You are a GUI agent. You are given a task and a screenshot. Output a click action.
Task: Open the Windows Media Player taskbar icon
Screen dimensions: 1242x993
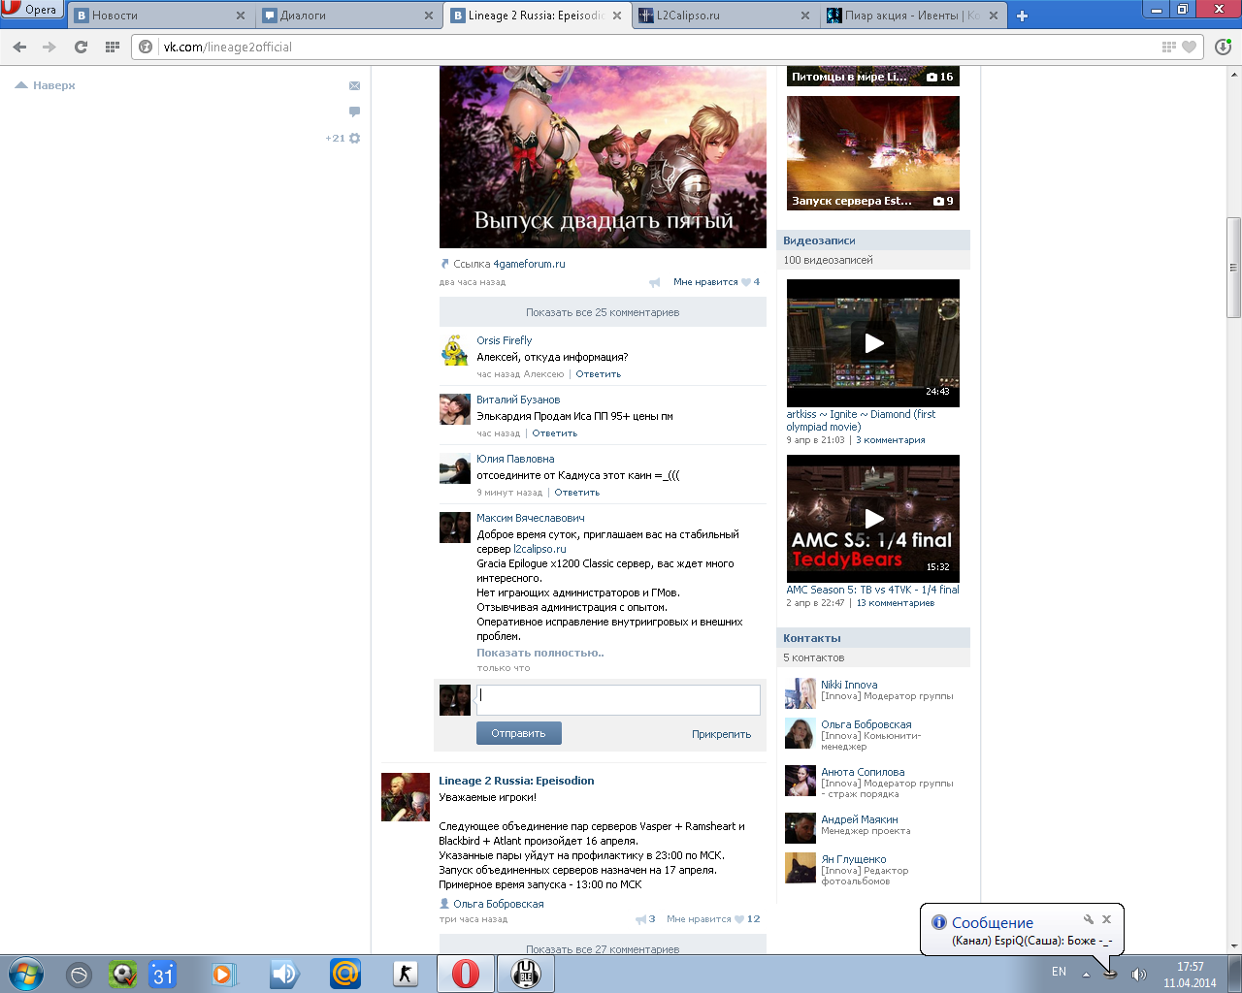[223, 973]
